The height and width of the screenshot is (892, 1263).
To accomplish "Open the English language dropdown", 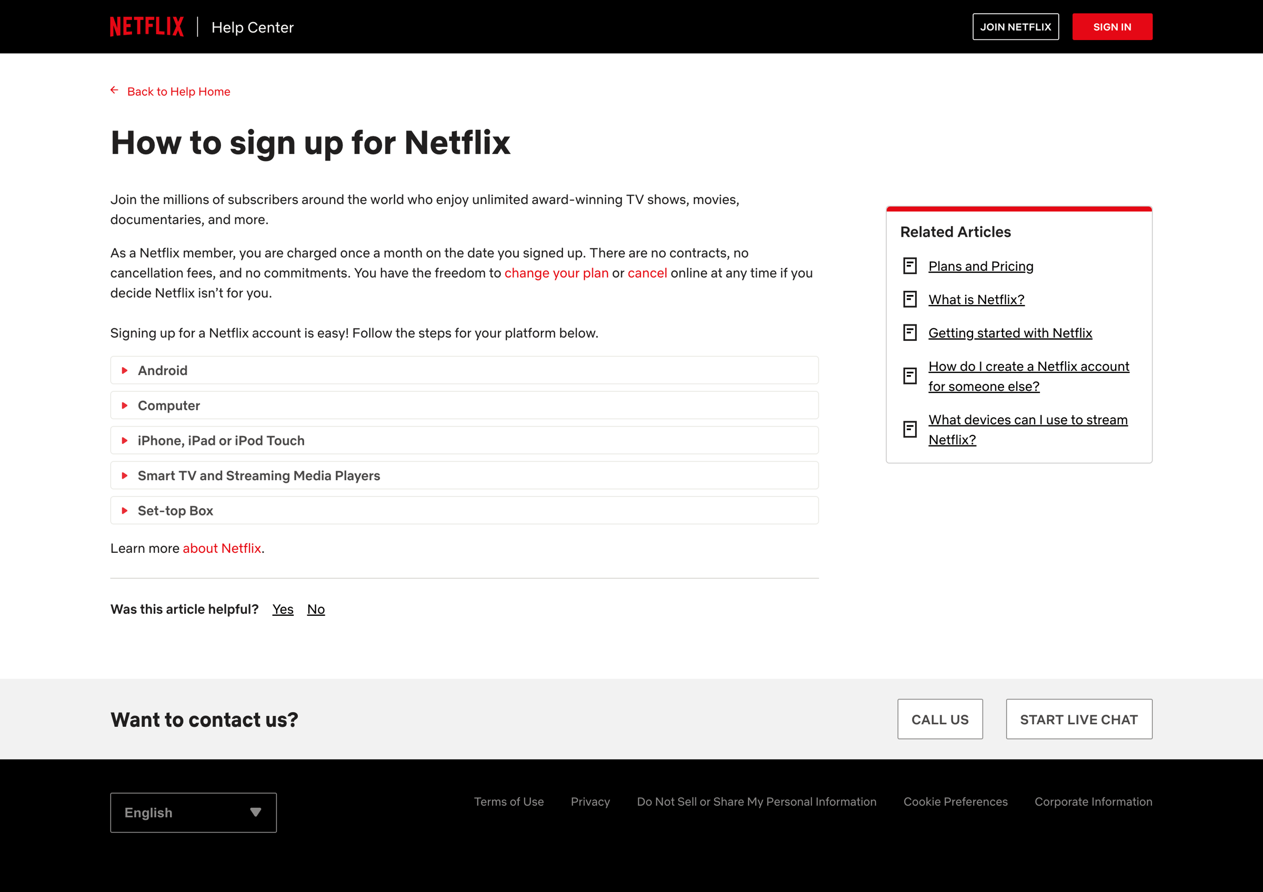I will coord(193,813).
